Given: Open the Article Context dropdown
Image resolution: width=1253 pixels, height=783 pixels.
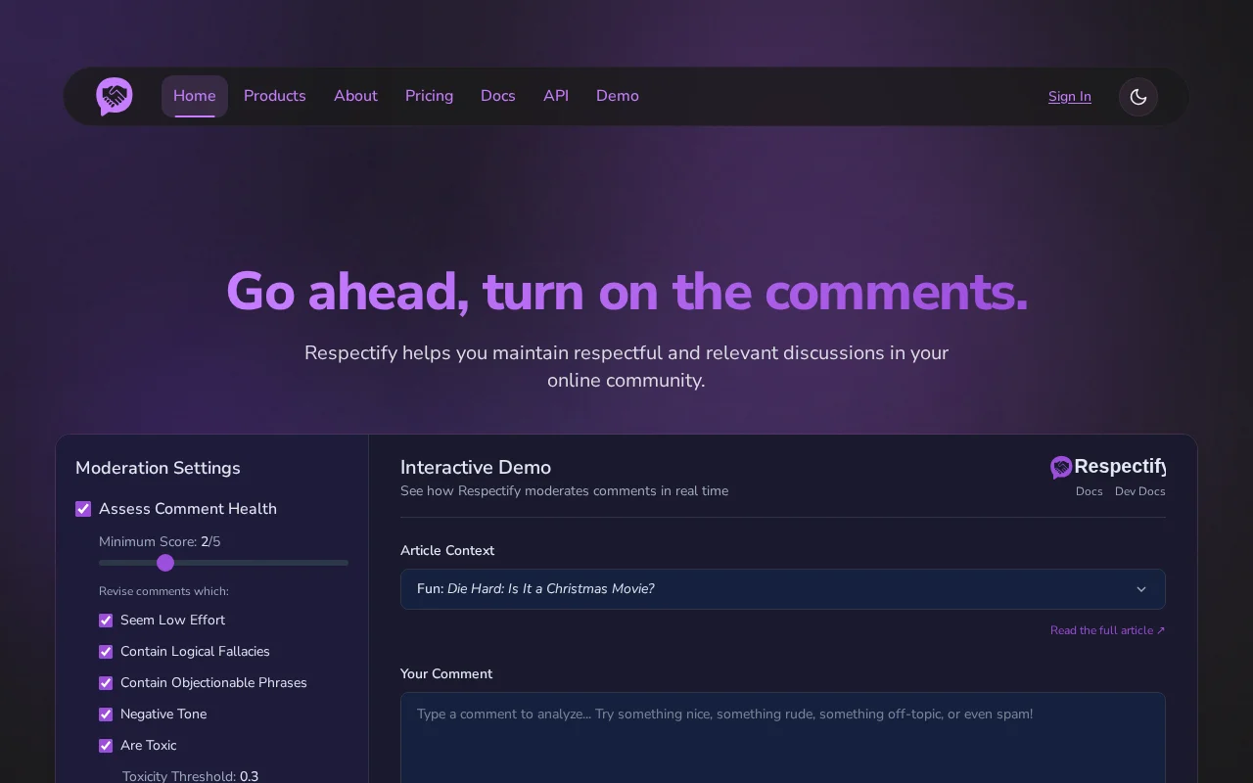Looking at the screenshot, I should [783, 589].
